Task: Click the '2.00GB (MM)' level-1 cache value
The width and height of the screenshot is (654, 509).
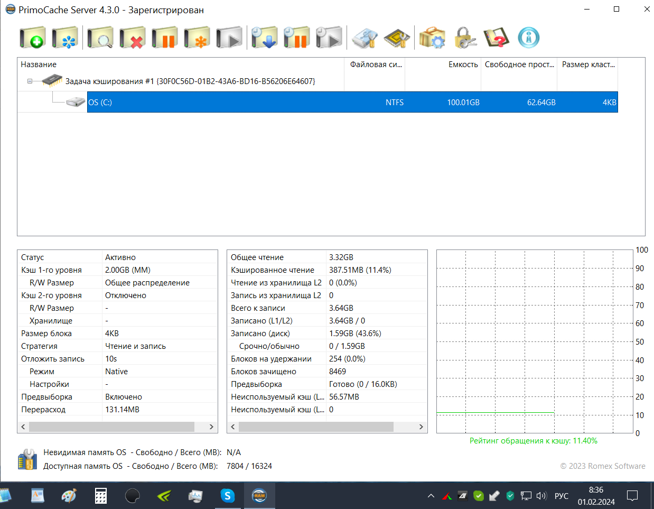Action: (x=128, y=270)
